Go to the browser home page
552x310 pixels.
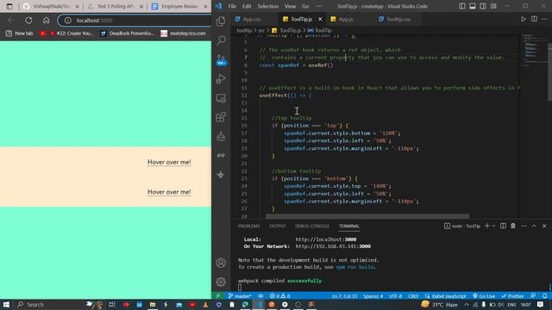[x=46, y=21]
